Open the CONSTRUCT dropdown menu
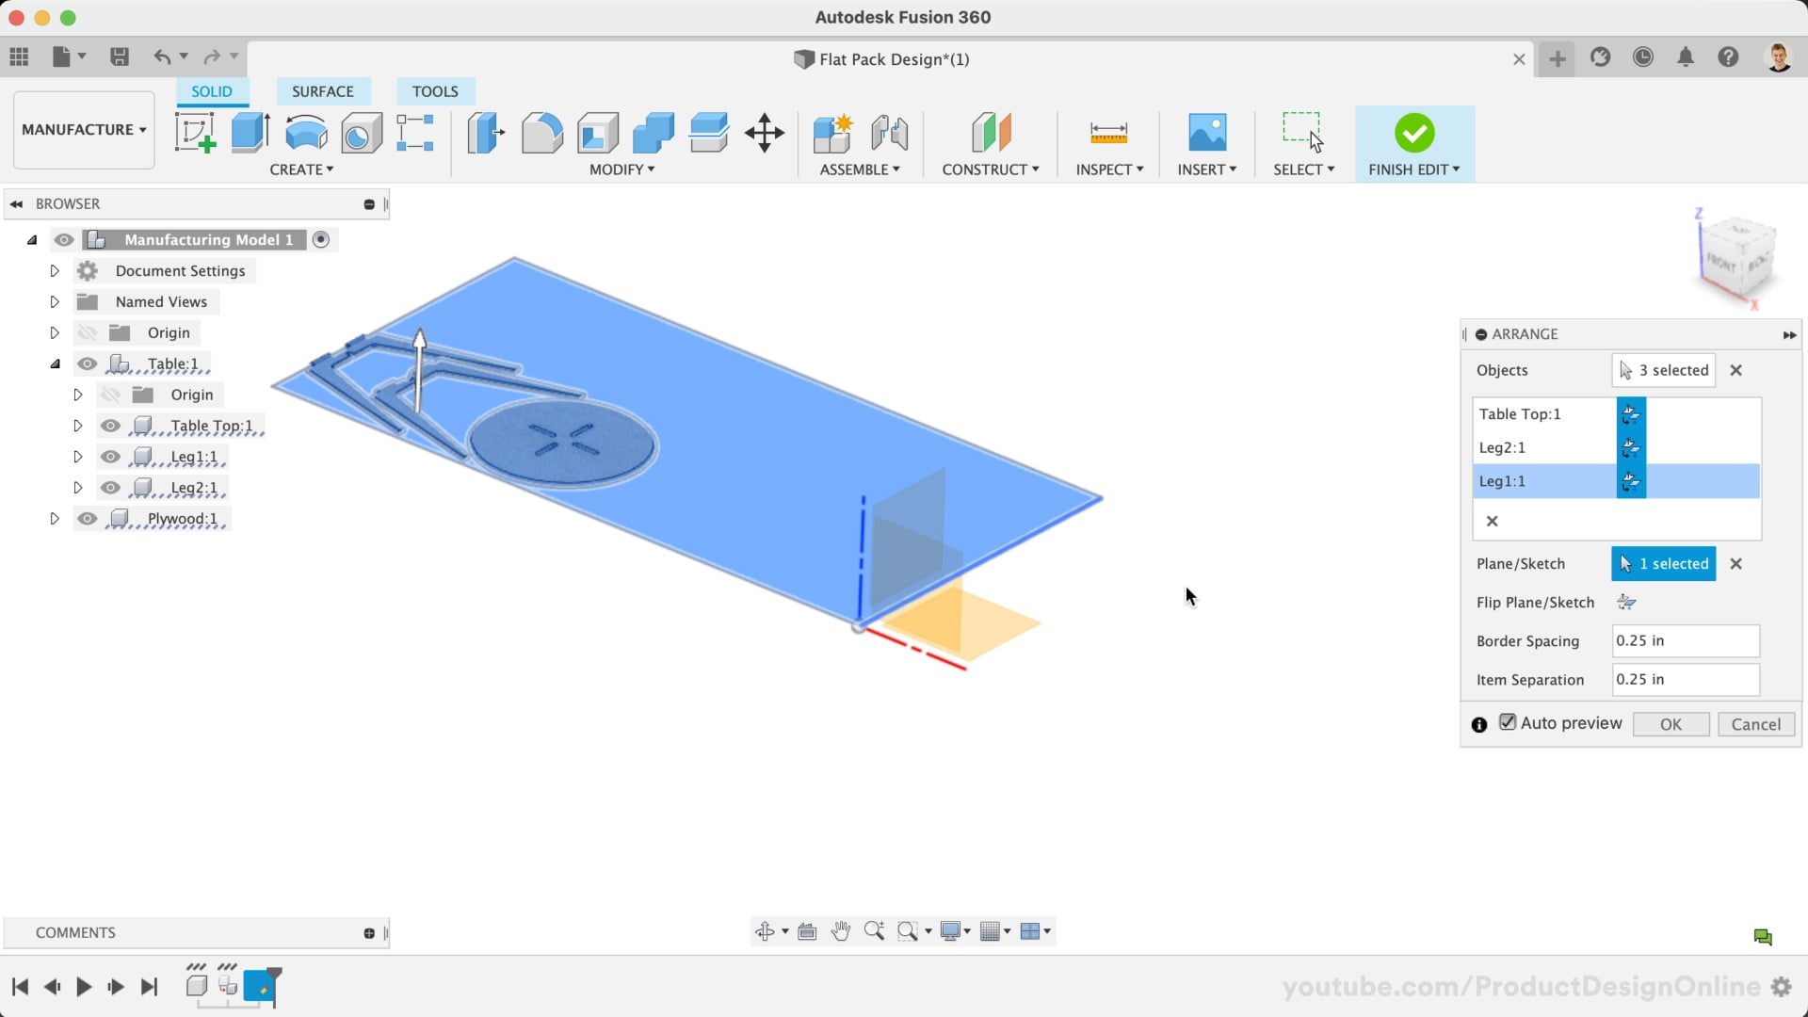The height and width of the screenshot is (1017, 1808). point(991,169)
